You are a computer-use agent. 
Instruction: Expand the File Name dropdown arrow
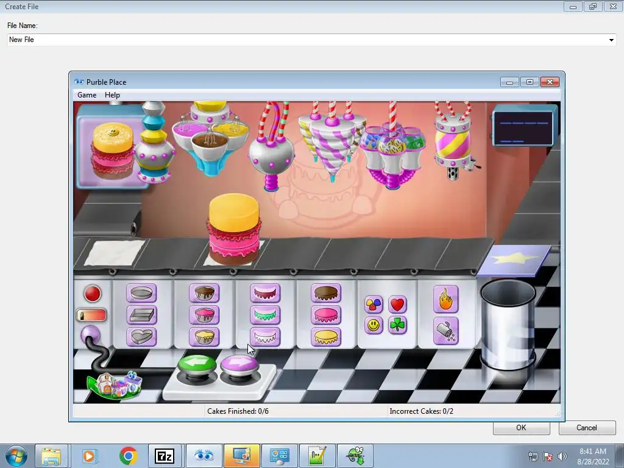pyautogui.click(x=611, y=40)
